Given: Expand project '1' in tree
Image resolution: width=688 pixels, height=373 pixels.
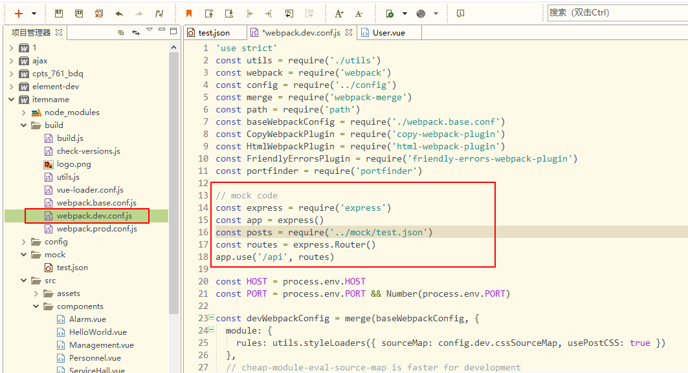Looking at the screenshot, I should tap(12, 48).
